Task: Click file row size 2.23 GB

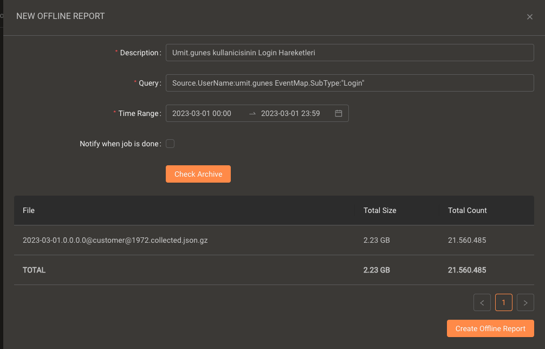Action: [377, 240]
